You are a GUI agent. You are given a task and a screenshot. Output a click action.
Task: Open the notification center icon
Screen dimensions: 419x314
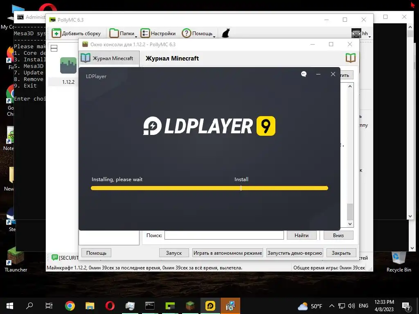tap(406, 306)
